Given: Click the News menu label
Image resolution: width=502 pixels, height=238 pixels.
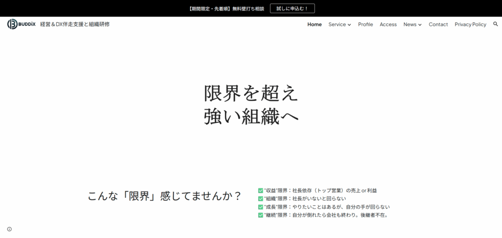Looking at the screenshot, I should click(x=409, y=24).
